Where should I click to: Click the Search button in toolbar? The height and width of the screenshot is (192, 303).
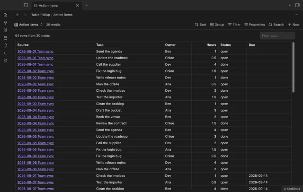pyautogui.click(x=276, y=25)
